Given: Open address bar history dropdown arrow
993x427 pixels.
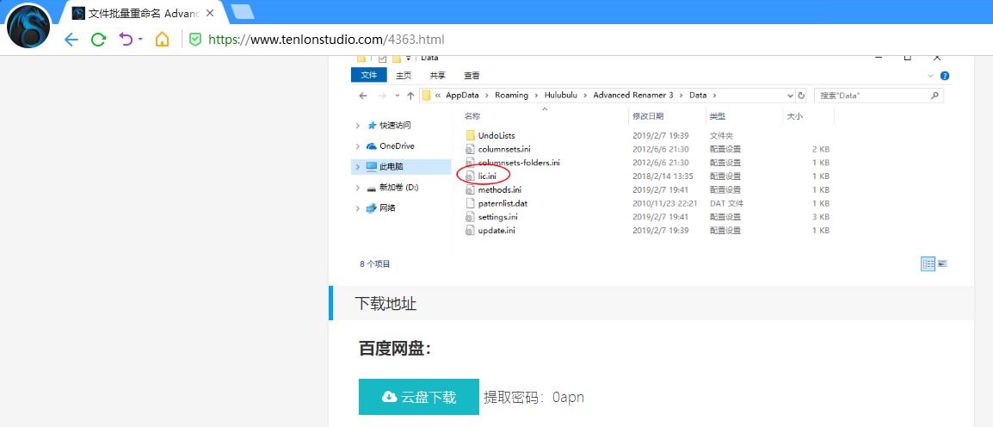Looking at the screenshot, I should (x=790, y=96).
